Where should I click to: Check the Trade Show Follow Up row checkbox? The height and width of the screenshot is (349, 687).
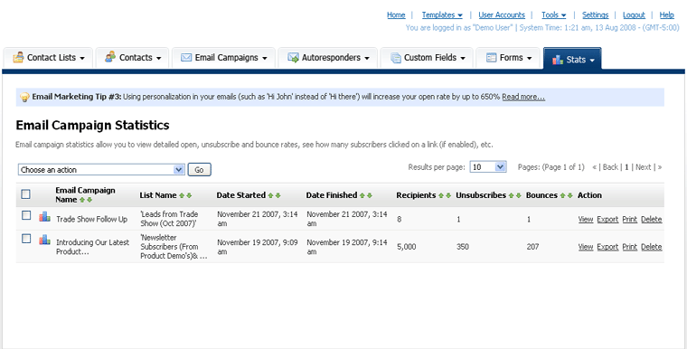tap(26, 215)
